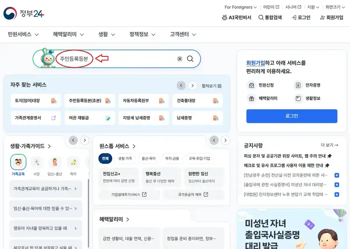Image resolution: width=350 pixels, height=249 pixels.
Task: Open notice about 피싱 문자 및 공공기관 위장 사이트
Action: [287, 156]
